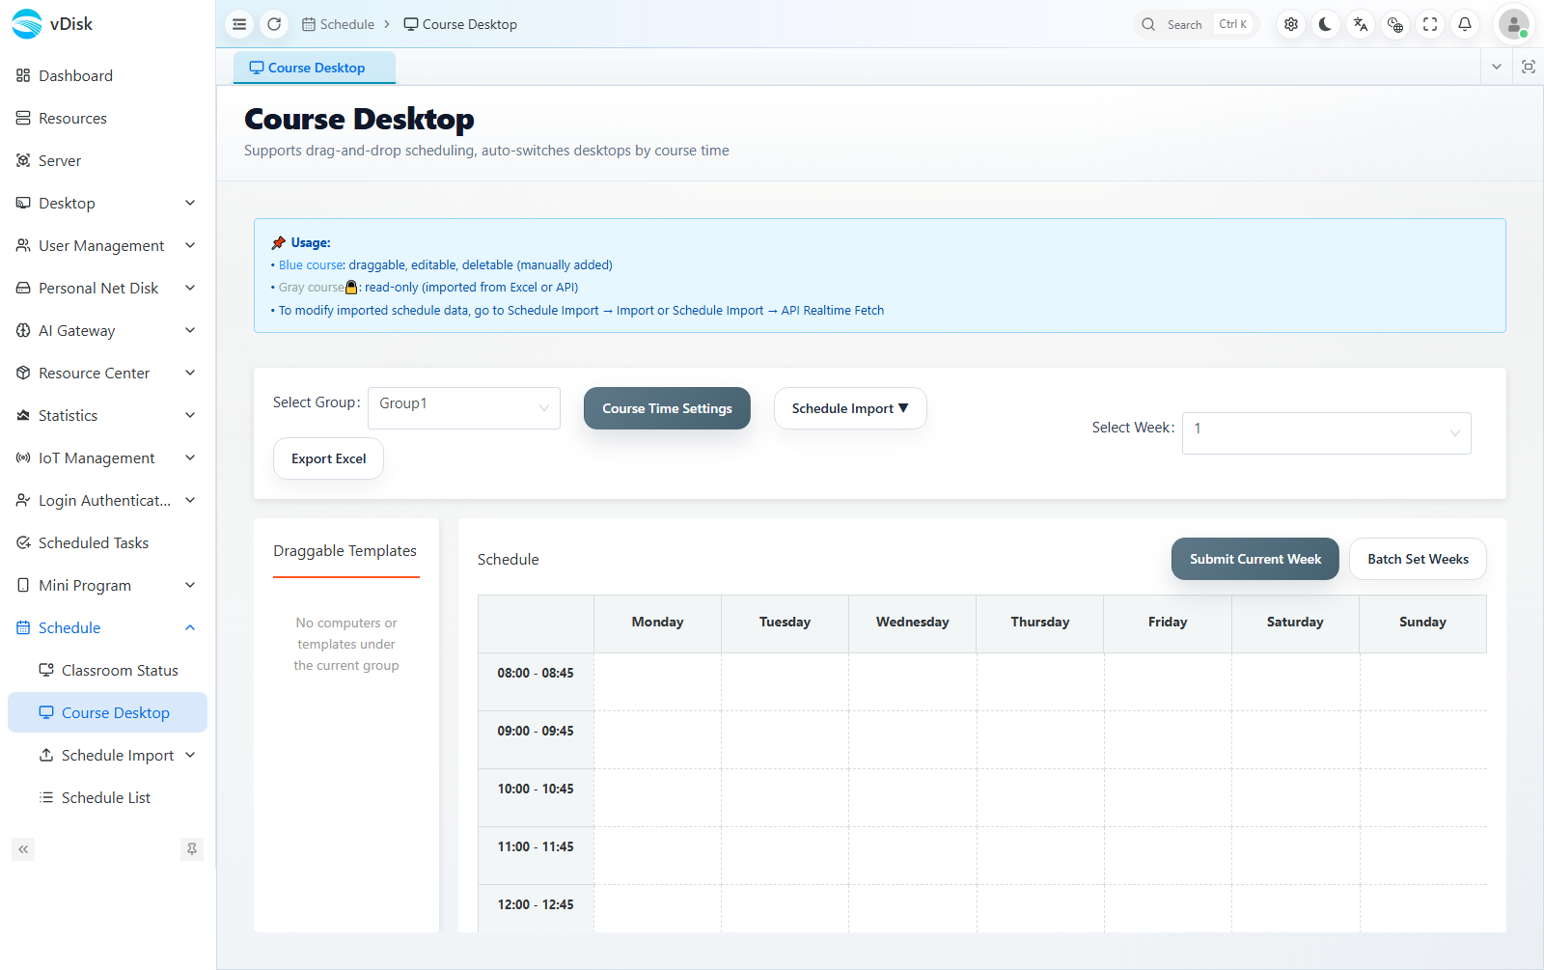Screen dimensions: 1544x970
Task: Toggle dark mode moon icon
Action: point(1326,24)
